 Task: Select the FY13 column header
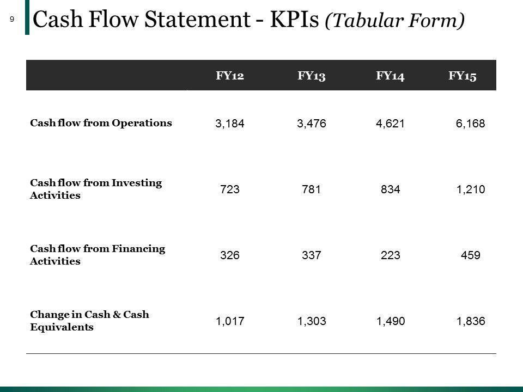point(312,76)
